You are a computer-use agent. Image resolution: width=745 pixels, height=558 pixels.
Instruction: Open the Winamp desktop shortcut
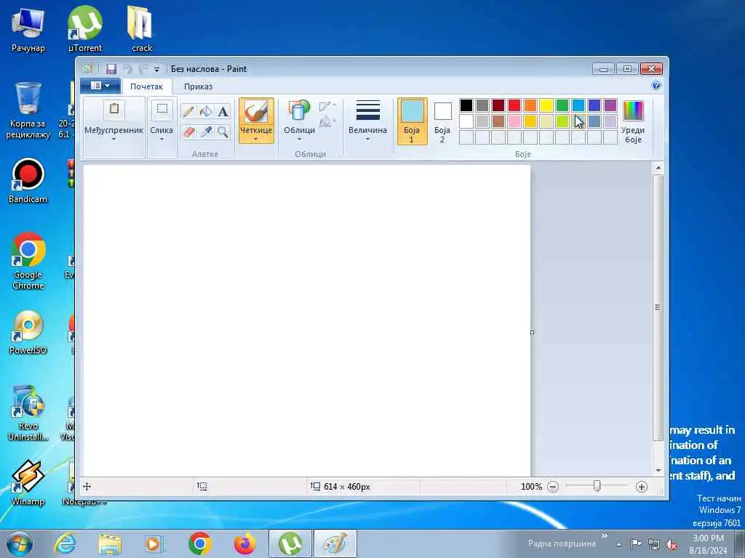(28, 483)
